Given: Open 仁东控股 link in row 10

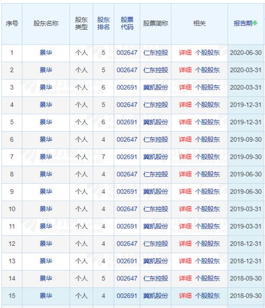Looking at the screenshot, I should 156,209.
